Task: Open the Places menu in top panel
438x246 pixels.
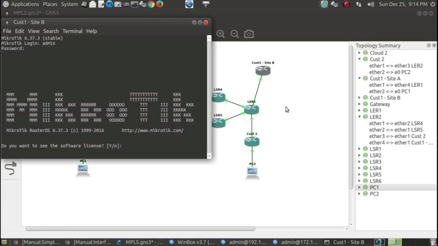Action: click(x=50, y=4)
